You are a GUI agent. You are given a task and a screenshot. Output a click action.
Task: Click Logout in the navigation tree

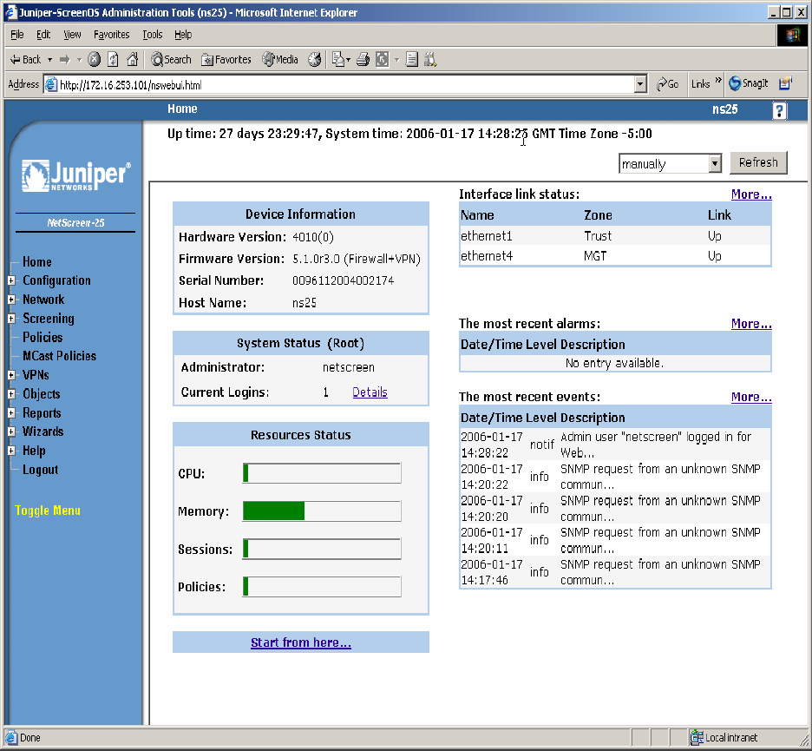coord(41,470)
